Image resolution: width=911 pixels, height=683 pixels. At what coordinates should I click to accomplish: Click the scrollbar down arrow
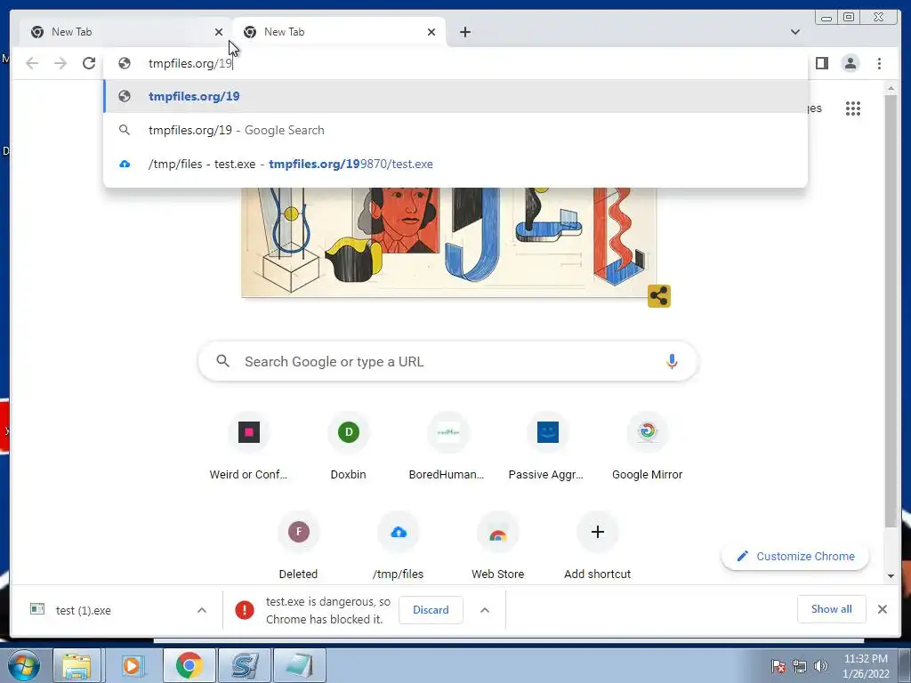[891, 575]
